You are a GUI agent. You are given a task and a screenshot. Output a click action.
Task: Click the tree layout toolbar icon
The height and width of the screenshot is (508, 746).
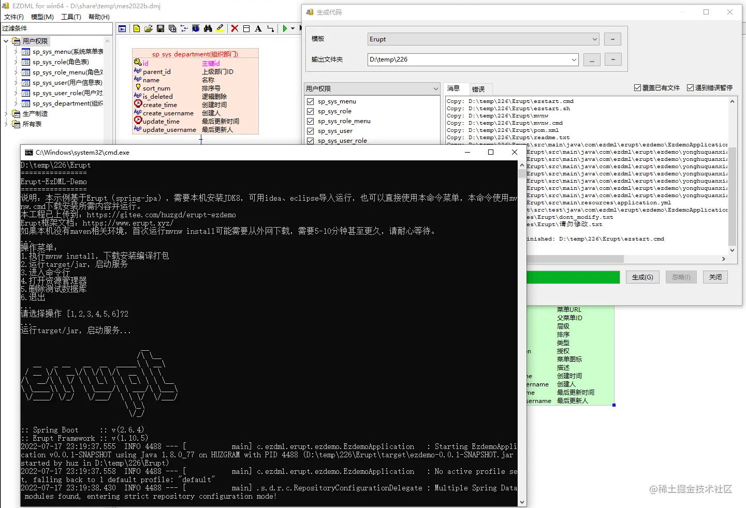click(184, 28)
